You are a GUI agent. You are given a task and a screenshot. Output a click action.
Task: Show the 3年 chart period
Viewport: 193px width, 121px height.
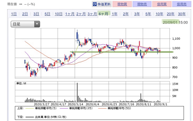point(137,14)
